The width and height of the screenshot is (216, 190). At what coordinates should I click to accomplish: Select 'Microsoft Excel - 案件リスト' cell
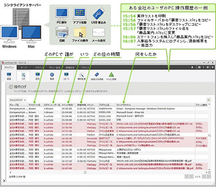[x=130, y=116]
